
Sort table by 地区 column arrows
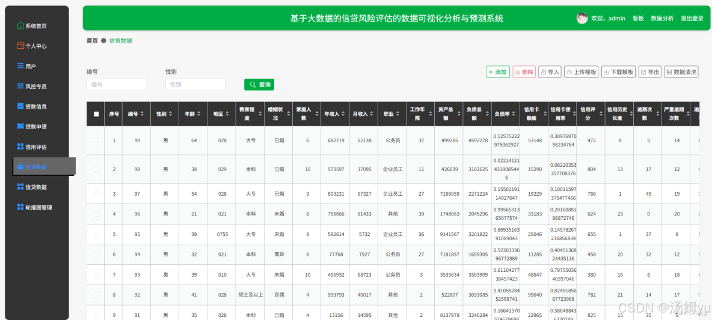(x=227, y=114)
